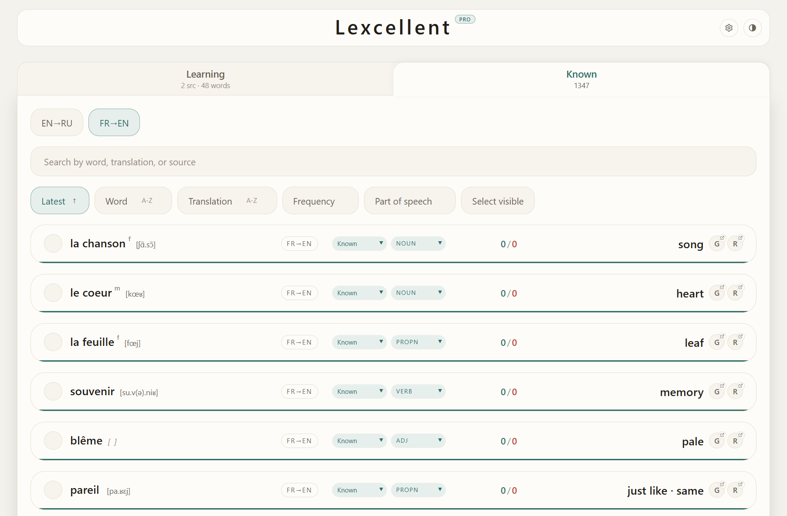Toggle the dark/light theme icon
Screen dimensions: 787x516
[x=753, y=28]
